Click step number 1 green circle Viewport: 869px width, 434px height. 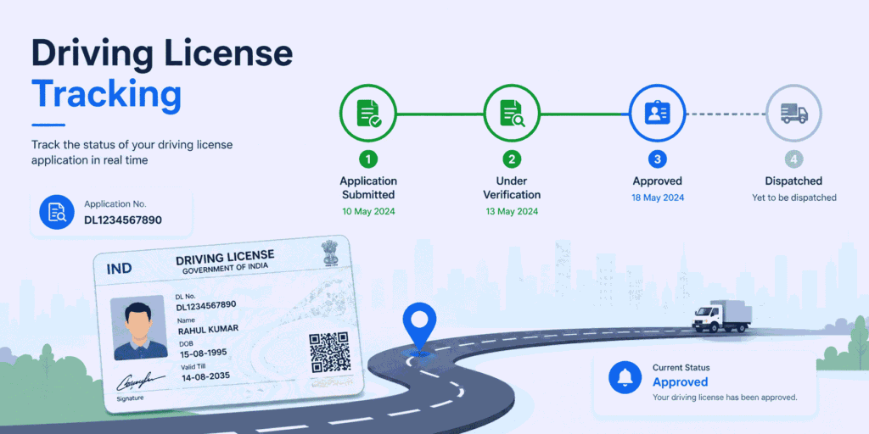pyautogui.click(x=368, y=160)
